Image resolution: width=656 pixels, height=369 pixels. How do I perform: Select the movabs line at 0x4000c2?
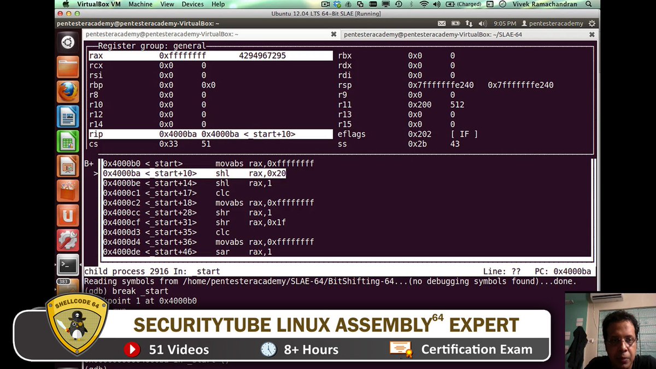[x=208, y=203]
